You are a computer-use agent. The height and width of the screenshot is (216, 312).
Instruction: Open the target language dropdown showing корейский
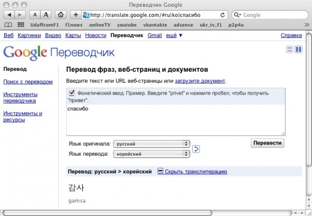[152, 154]
